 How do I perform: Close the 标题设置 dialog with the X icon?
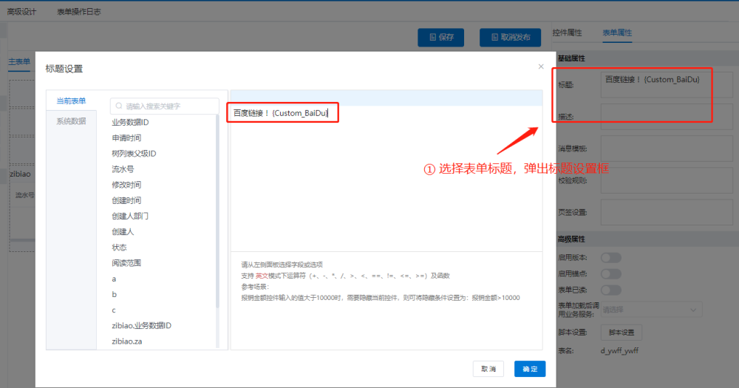tap(541, 67)
